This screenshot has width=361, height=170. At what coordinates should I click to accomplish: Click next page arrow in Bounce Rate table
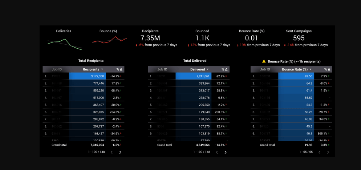(x=328, y=152)
